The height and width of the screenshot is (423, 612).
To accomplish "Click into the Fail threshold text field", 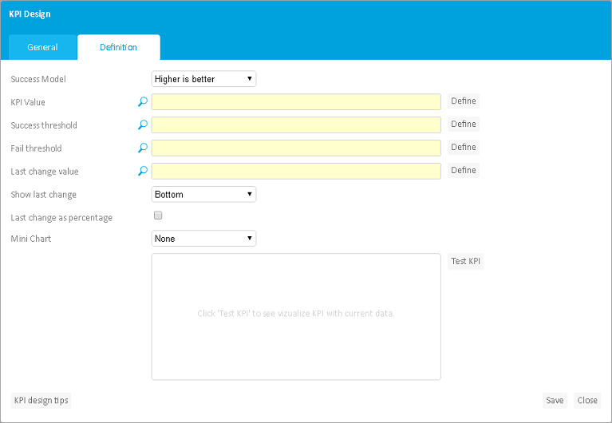I will coord(296,148).
